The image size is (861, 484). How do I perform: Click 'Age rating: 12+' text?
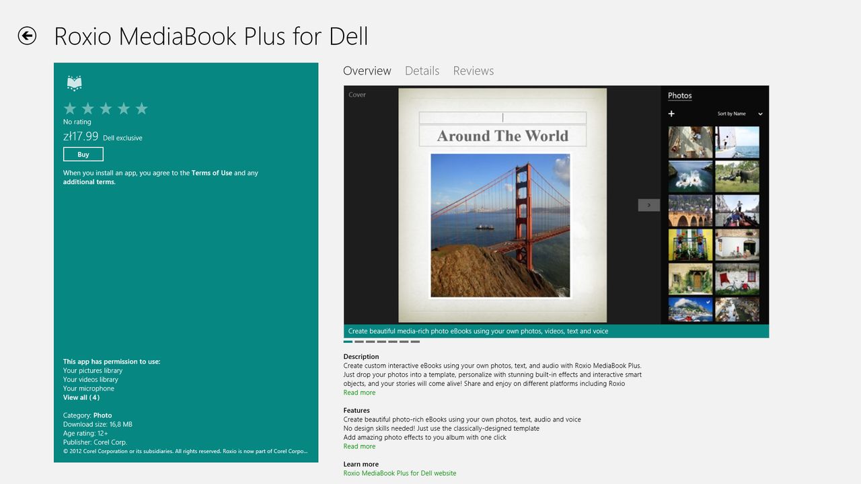[85, 434]
